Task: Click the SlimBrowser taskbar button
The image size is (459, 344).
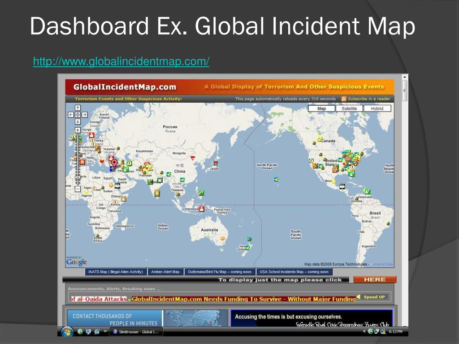Action: [x=136, y=332]
